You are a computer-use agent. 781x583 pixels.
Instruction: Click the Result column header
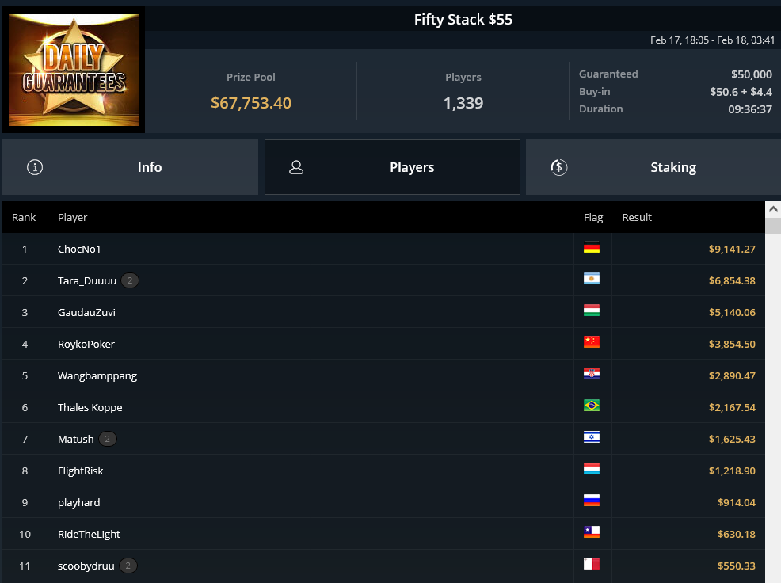637,217
